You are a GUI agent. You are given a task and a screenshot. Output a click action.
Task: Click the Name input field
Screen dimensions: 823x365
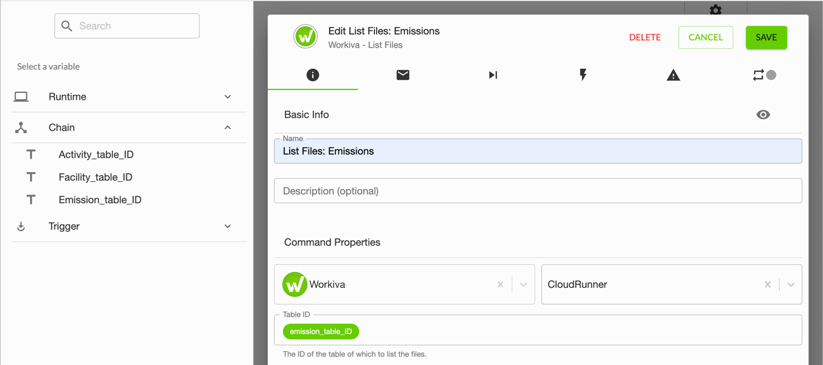[538, 151]
